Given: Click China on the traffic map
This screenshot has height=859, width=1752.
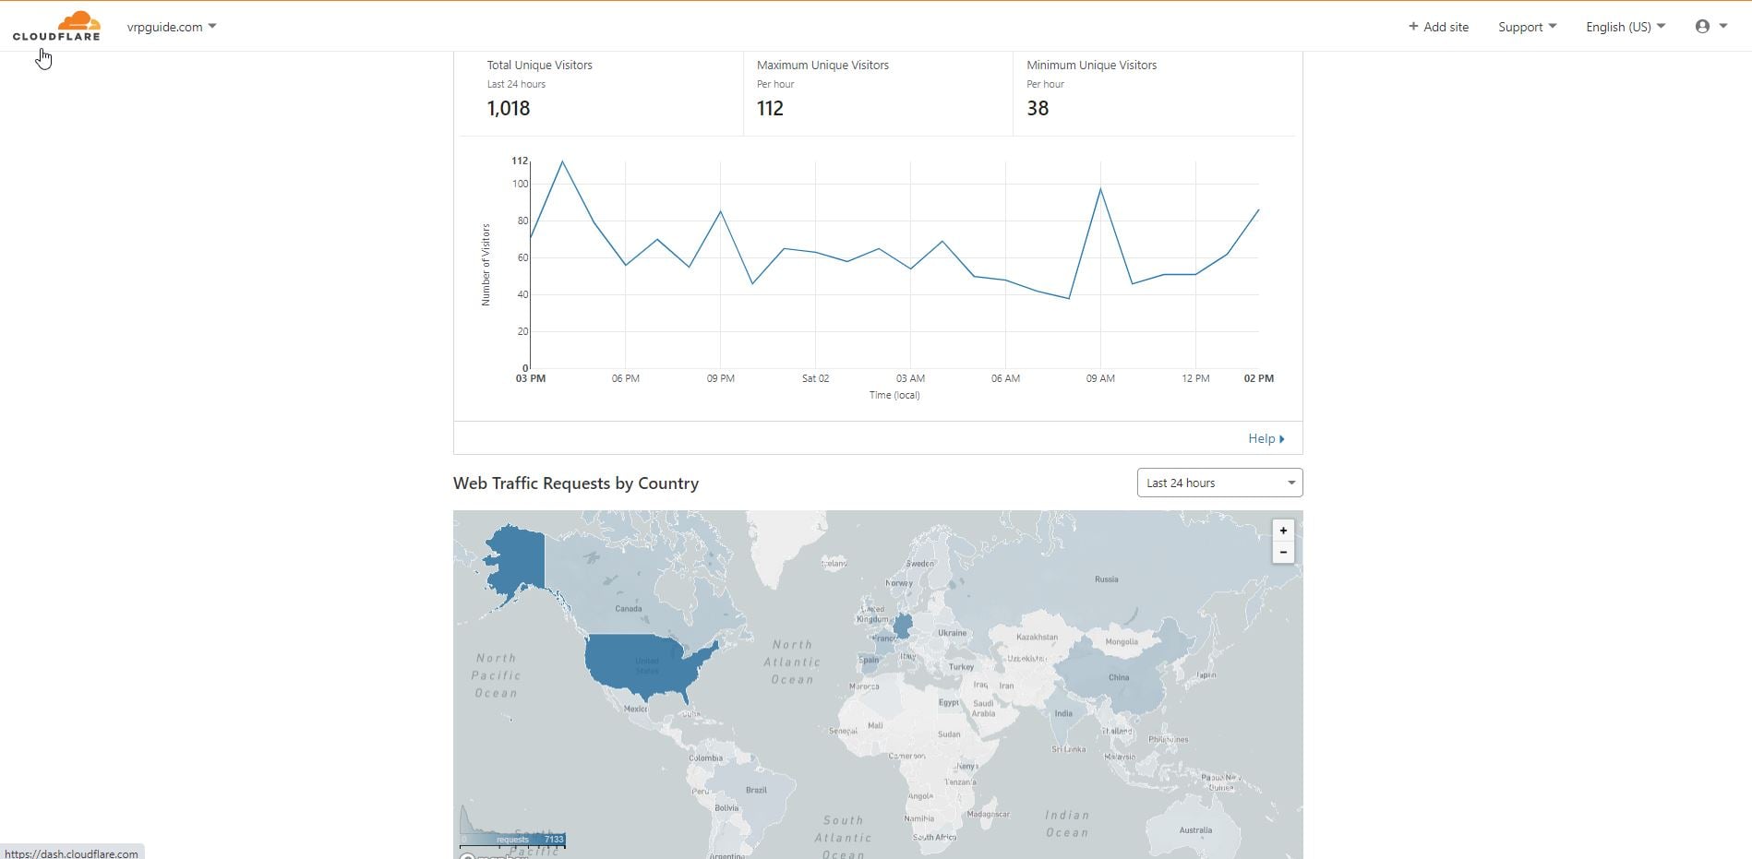Looking at the screenshot, I should pyautogui.click(x=1118, y=678).
